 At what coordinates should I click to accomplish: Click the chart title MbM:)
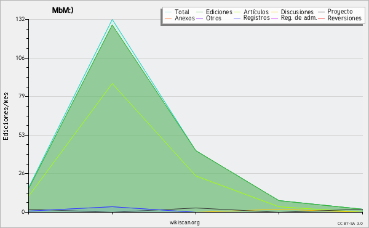pos(63,10)
